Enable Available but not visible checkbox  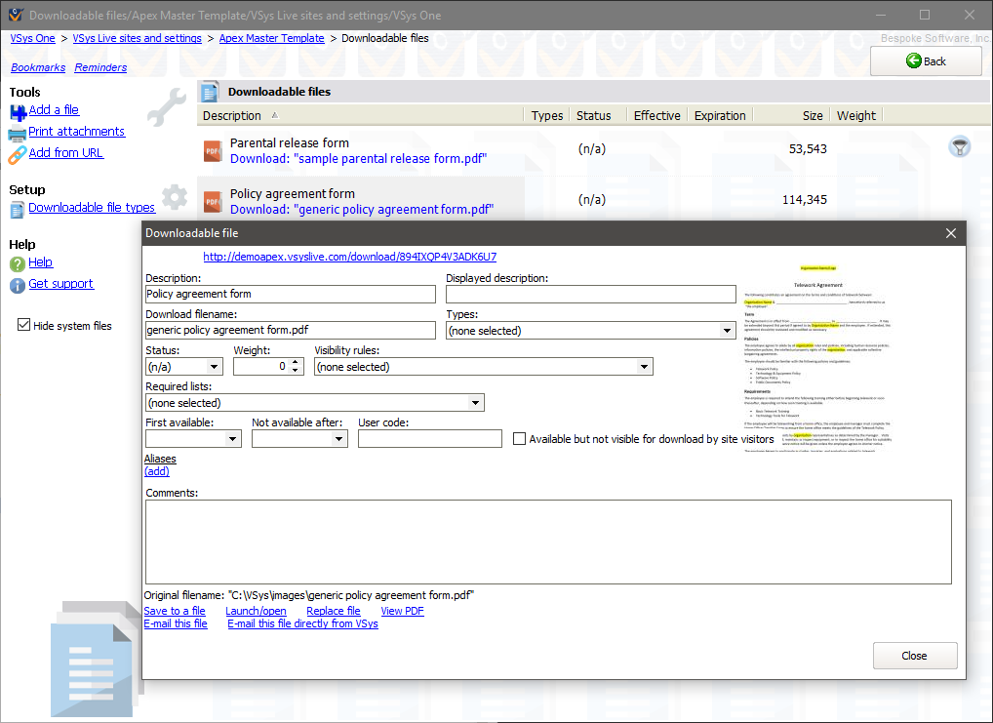tap(520, 439)
